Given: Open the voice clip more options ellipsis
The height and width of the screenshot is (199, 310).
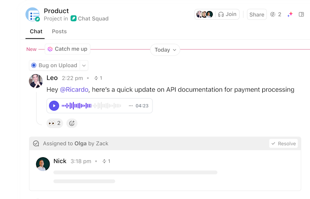Looking at the screenshot, I should [x=131, y=106].
